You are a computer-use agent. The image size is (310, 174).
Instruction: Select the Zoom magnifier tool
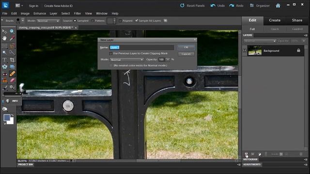pos(12,31)
